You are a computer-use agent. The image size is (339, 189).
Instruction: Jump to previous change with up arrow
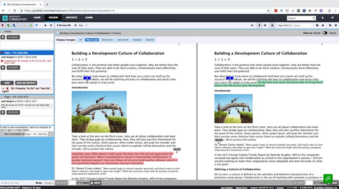pos(51,25)
